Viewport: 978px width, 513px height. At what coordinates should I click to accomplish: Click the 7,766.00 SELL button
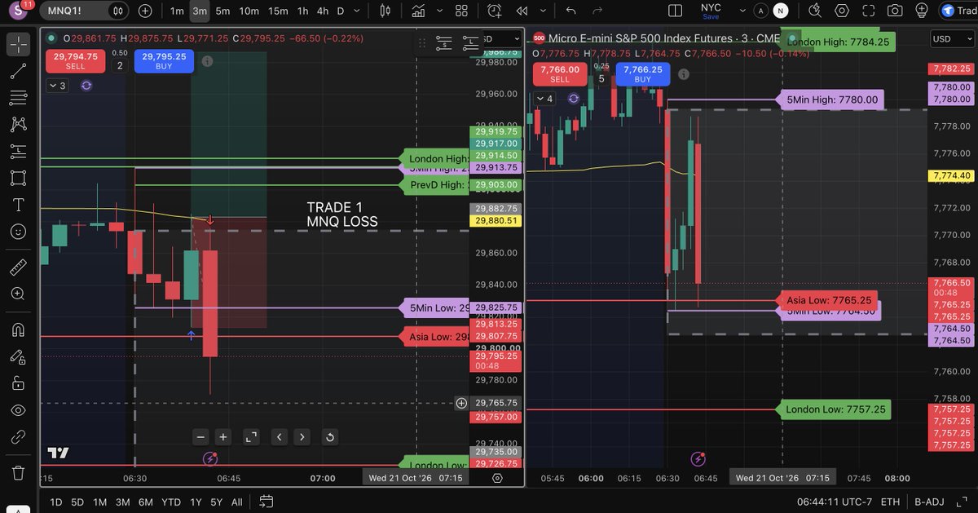(x=560, y=74)
